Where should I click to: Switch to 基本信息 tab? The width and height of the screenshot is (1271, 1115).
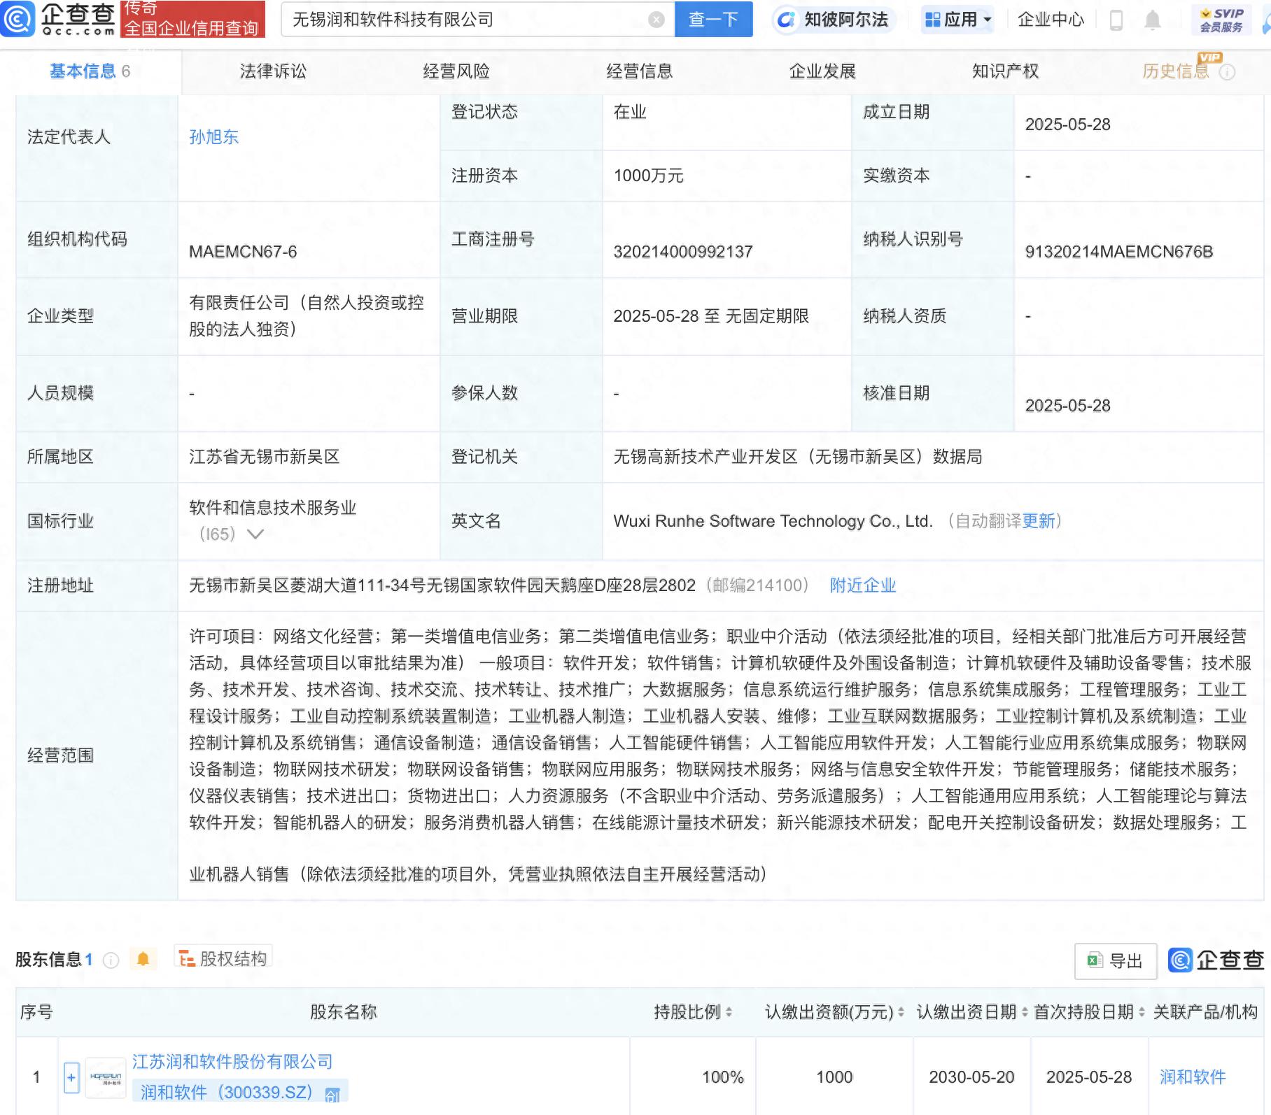[x=90, y=71]
